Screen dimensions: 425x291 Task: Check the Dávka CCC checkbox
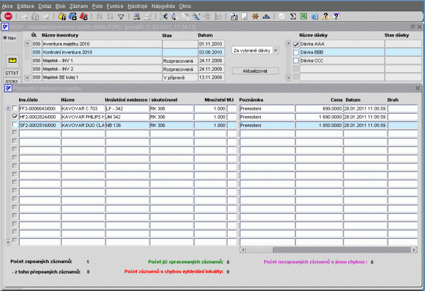[296, 61]
